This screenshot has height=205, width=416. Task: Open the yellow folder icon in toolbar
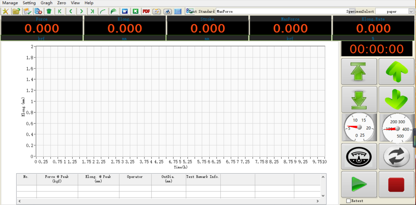click(x=16, y=11)
